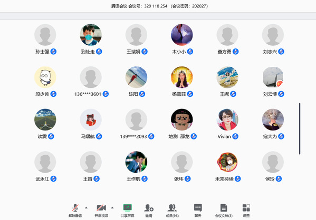This screenshot has height=220, width=316.
Task: Click the muted mic badge beside 孙士强
Action: (53, 52)
